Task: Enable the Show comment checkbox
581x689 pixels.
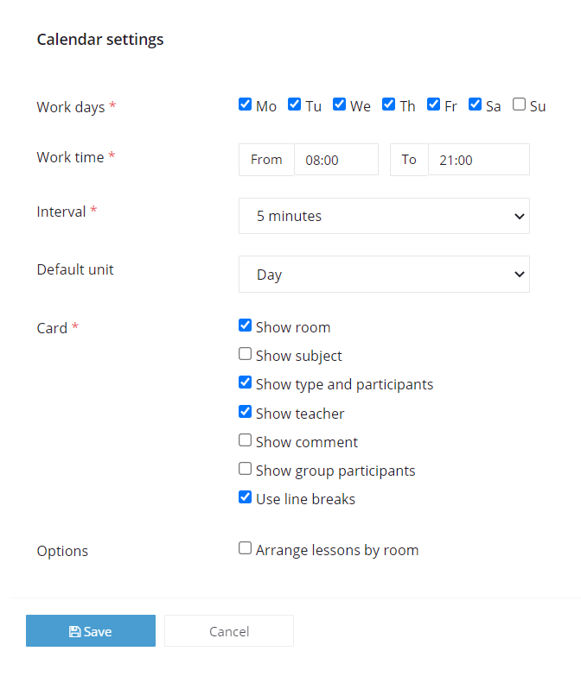Action: click(x=246, y=439)
